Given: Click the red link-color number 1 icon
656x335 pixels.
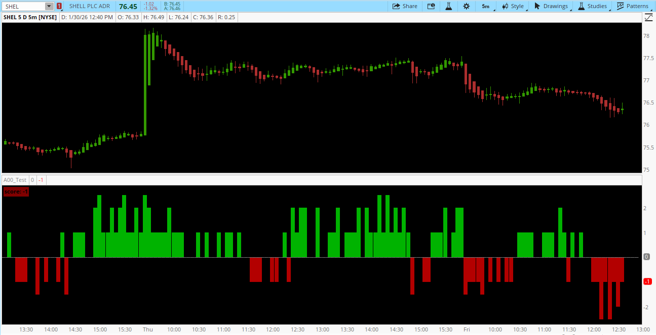Looking at the screenshot, I should pyautogui.click(x=59, y=6).
